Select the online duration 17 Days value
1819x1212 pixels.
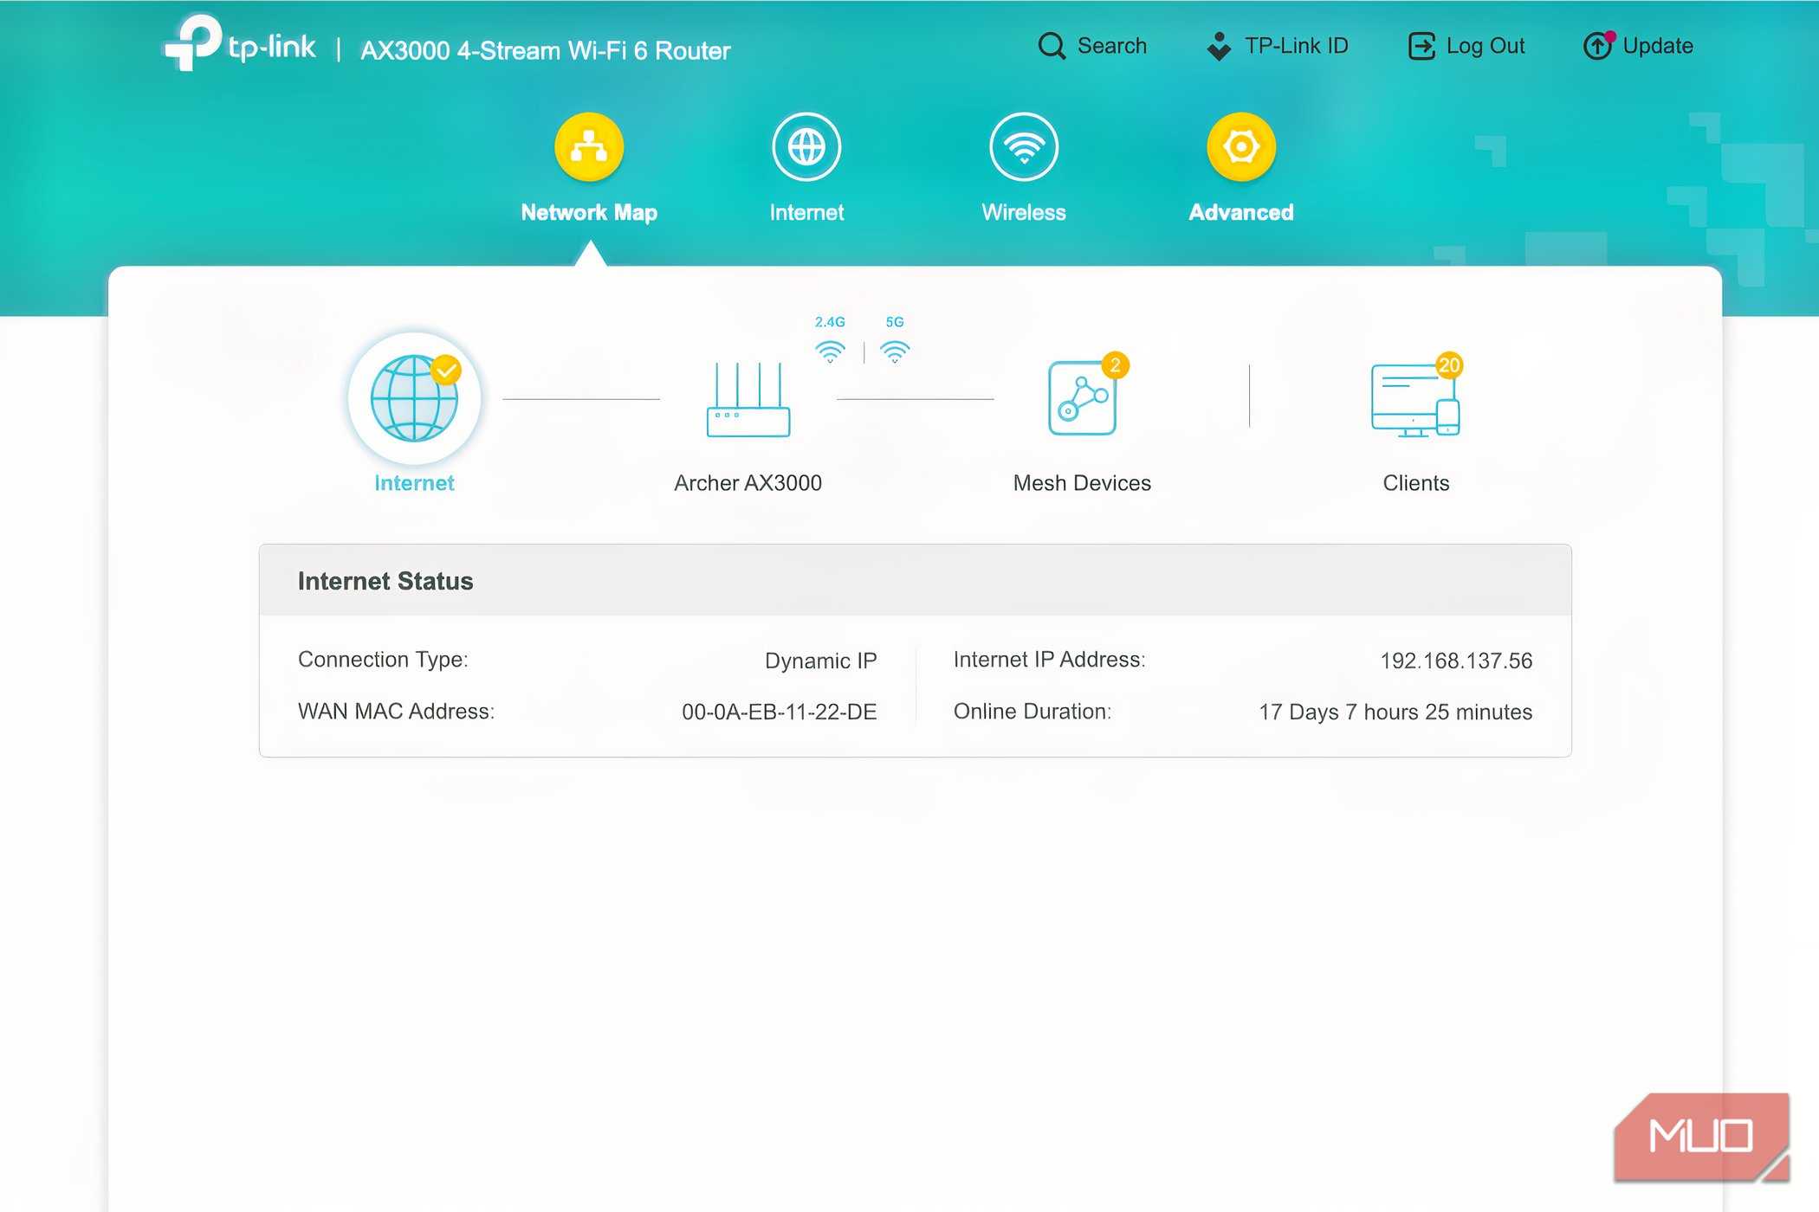coord(1395,712)
